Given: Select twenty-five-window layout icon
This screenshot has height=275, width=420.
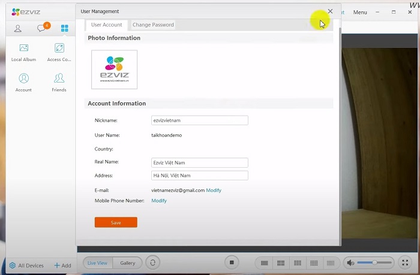Looking at the screenshot, I should pyautogui.click(x=331, y=263).
